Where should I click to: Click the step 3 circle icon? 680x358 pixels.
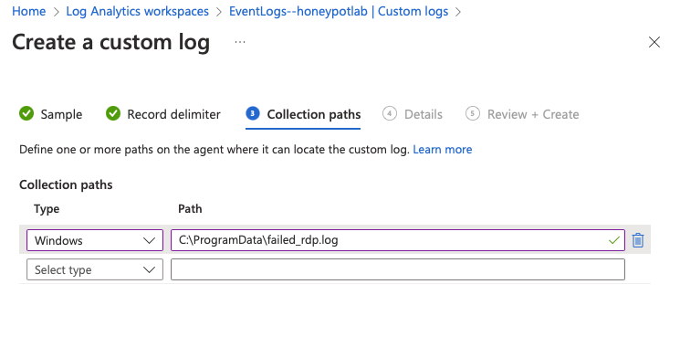(253, 113)
